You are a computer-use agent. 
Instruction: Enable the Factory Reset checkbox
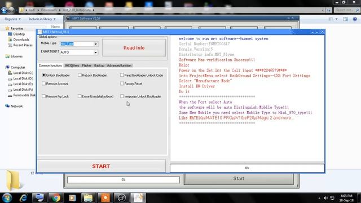[122, 83]
